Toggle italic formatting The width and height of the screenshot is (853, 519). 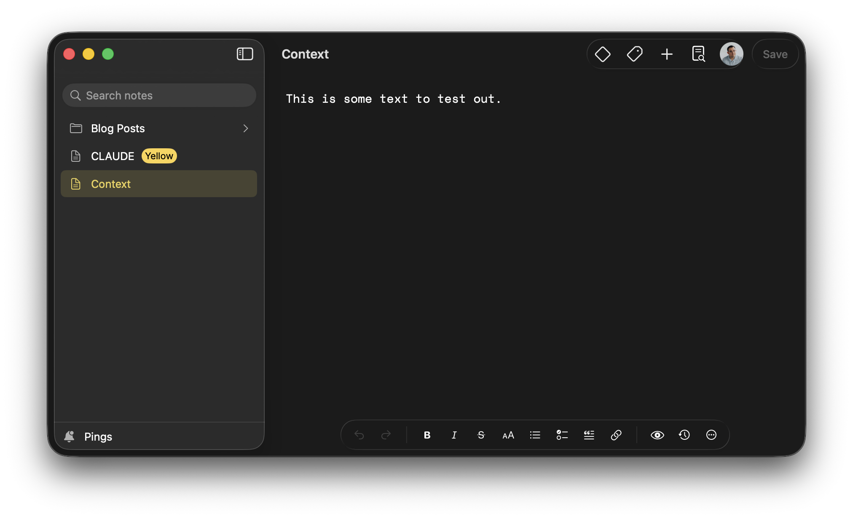click(x=454, y=435)
